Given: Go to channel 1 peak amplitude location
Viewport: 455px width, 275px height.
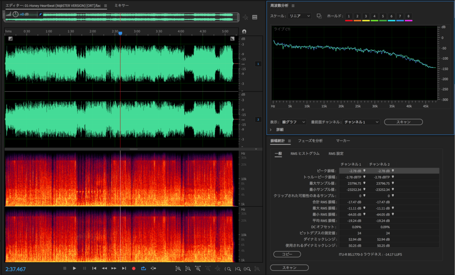Looking at the screenshot, I should [x=364, y=171].
